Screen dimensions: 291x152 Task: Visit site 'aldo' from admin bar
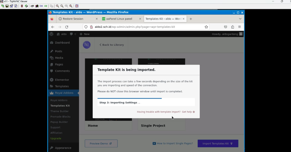pos(62,34)
